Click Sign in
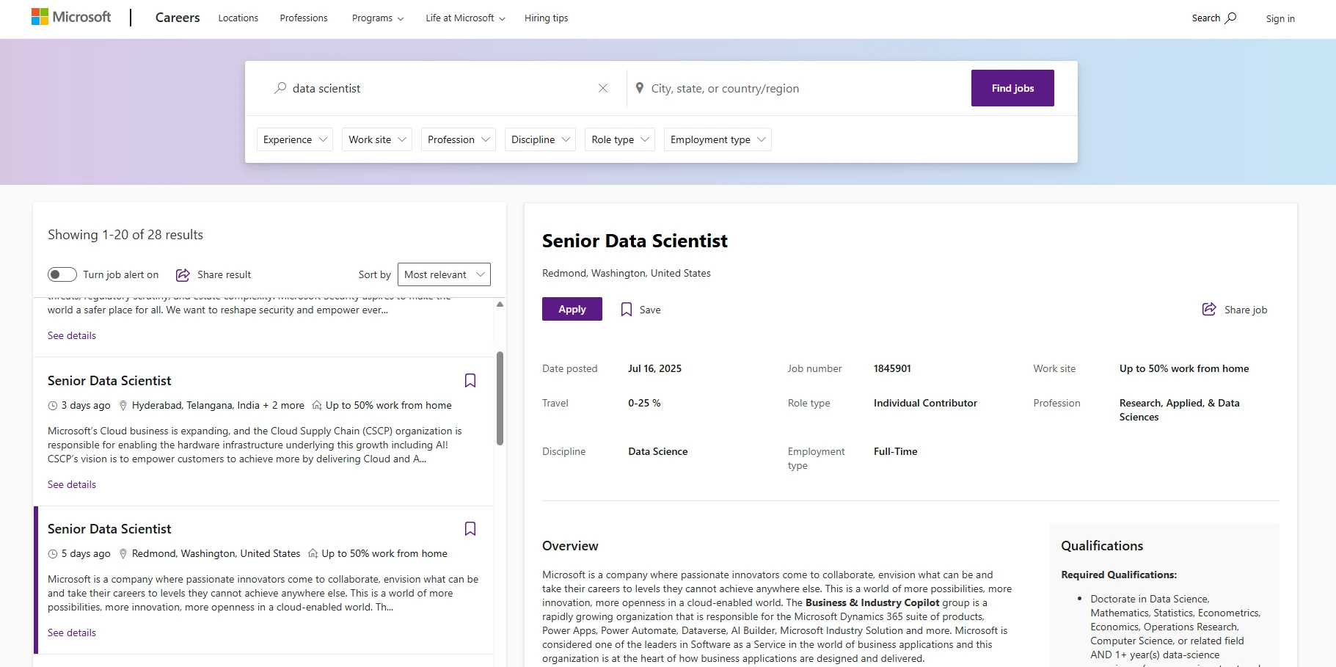This screenshot has width=1336, height=667. pyautogui.click(x=1280, y=18)
